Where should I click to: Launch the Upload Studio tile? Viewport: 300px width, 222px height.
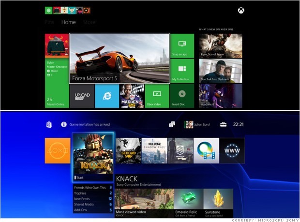(82, 96)
